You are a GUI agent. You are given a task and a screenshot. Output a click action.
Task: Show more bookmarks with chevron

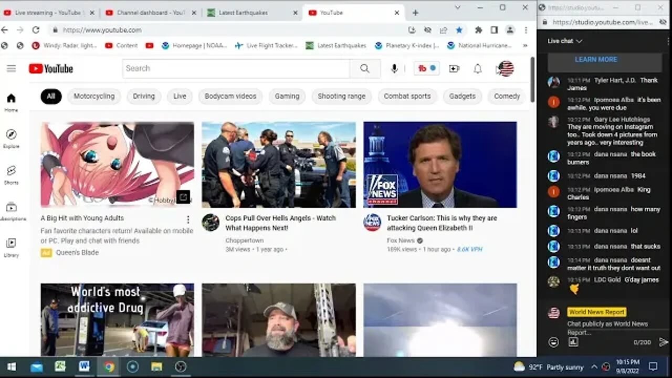point(525,46)
